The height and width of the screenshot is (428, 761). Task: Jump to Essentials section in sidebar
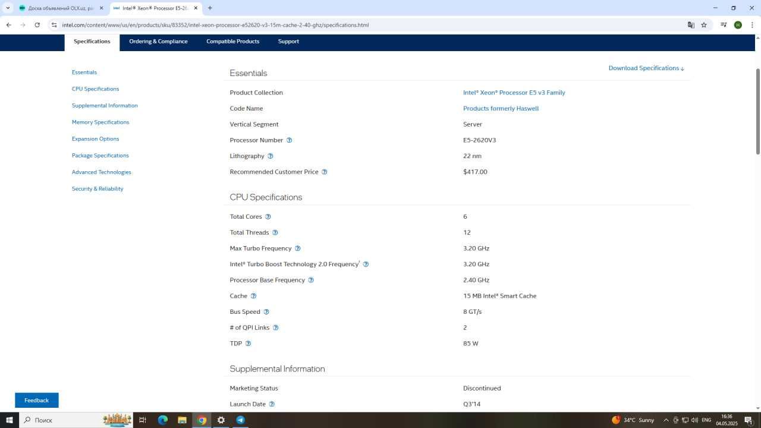coord(84,73)
